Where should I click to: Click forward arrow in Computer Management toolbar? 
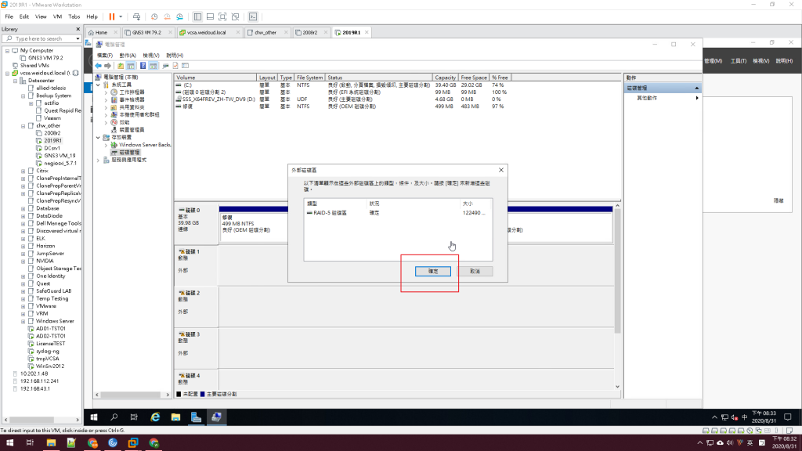[x=107, y=66]
